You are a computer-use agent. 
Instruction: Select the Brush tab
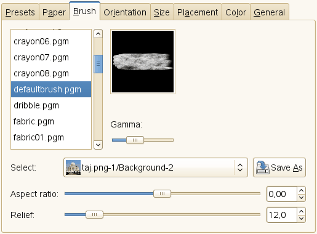pos(84,11)
